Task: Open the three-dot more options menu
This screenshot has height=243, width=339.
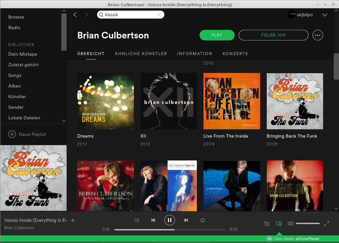Action: tap(317, 35)
